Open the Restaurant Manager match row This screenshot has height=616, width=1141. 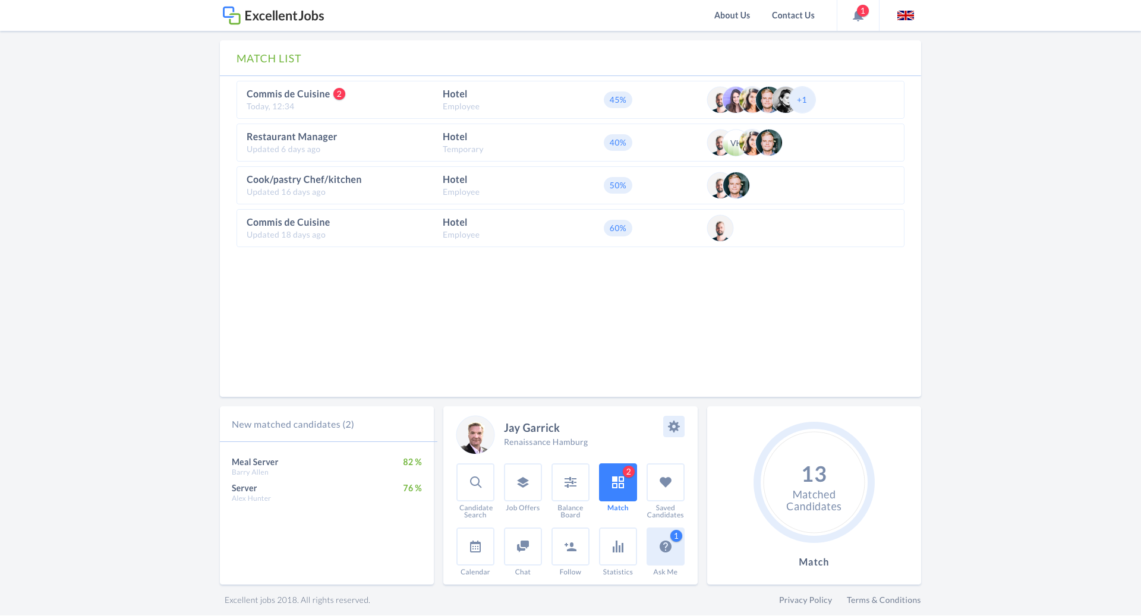click(570, 143)
